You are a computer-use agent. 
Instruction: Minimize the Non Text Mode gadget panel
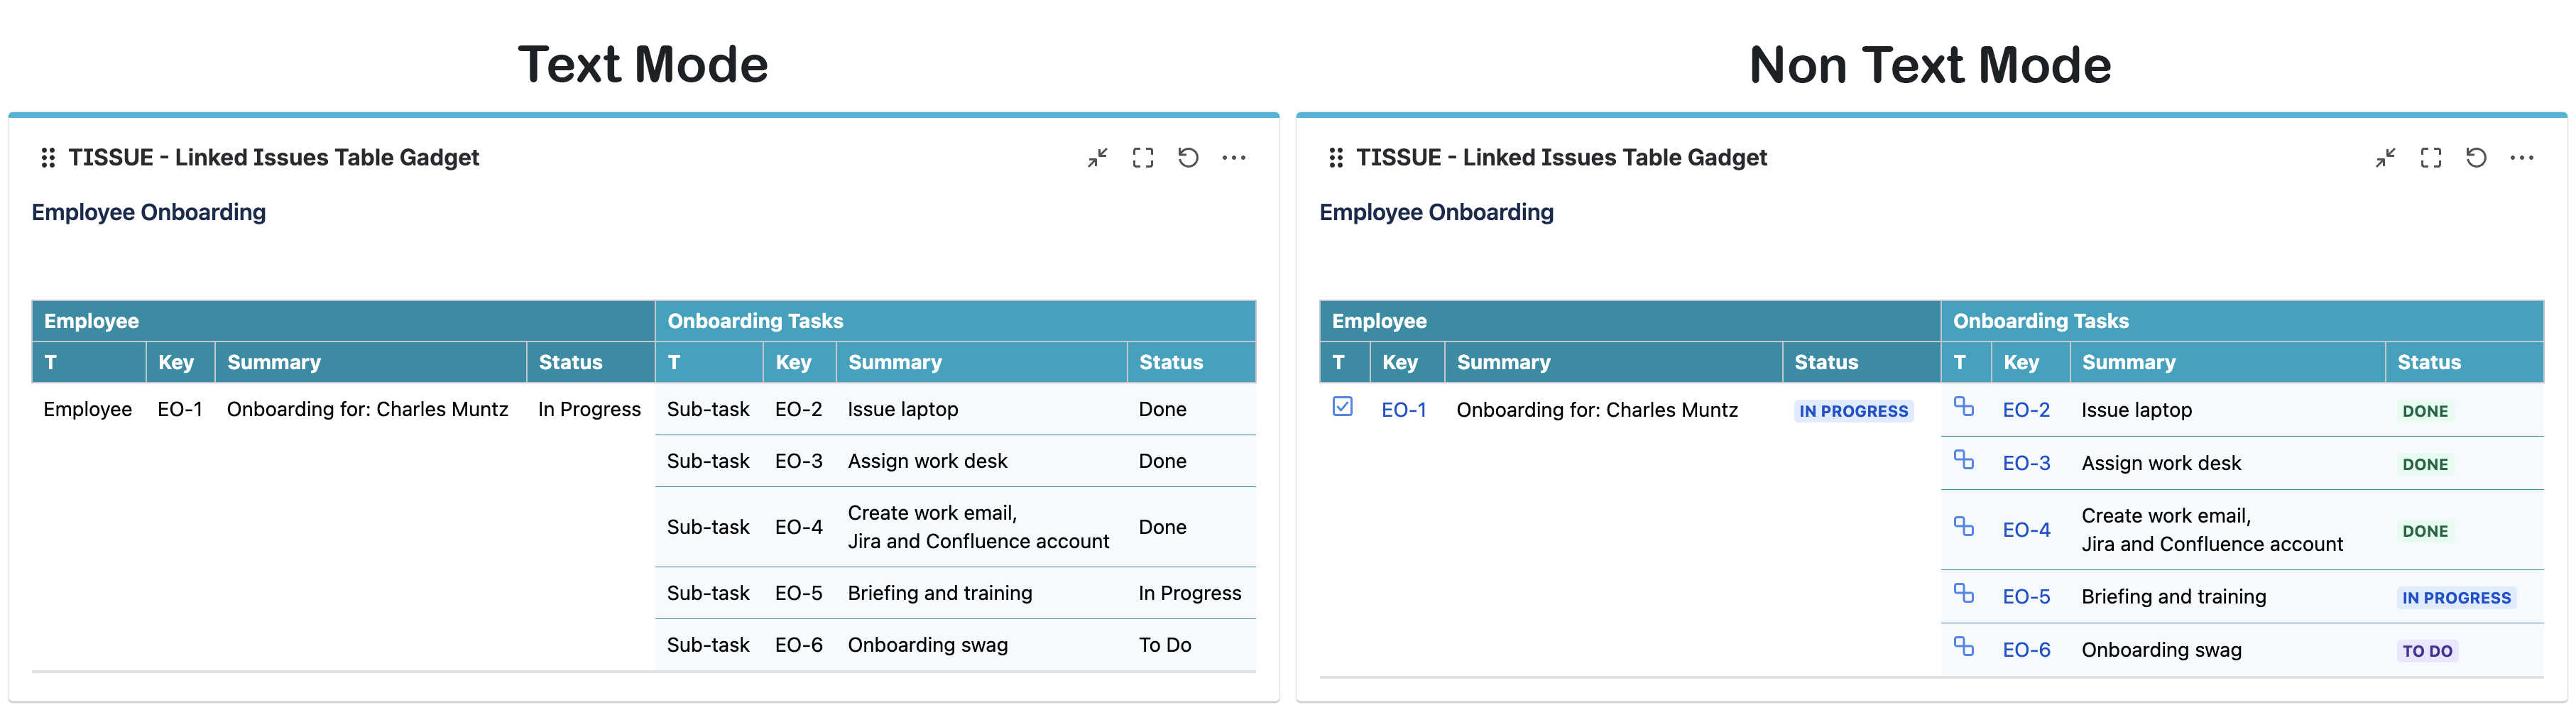(2385, 158)
